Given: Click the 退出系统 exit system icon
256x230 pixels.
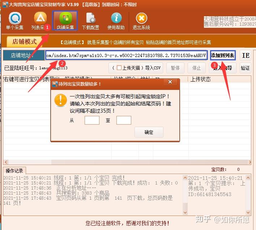Looking at the screenshot, I should click(x=141, y=21).
